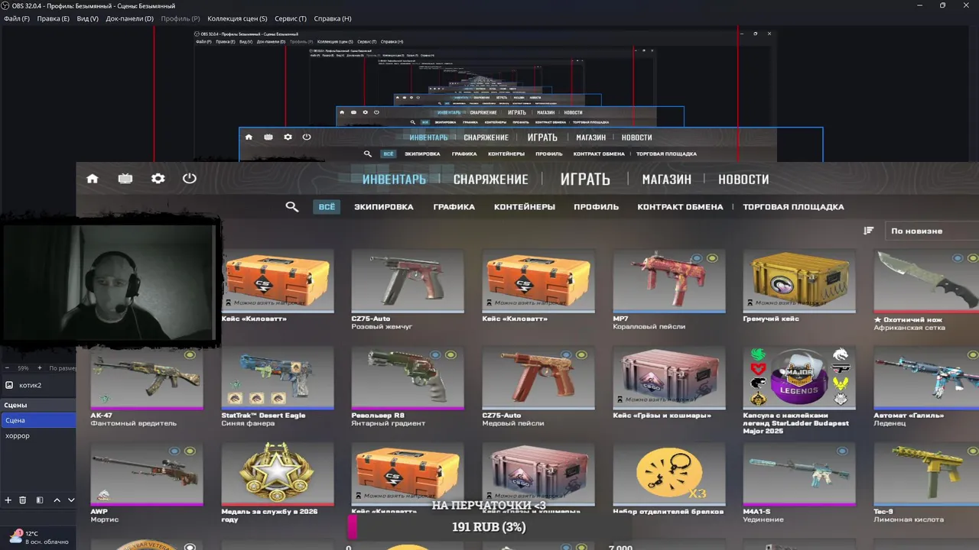This screenshot has height=550, width=979.
Task: Open the Справка menu
Action: [333, 18]
